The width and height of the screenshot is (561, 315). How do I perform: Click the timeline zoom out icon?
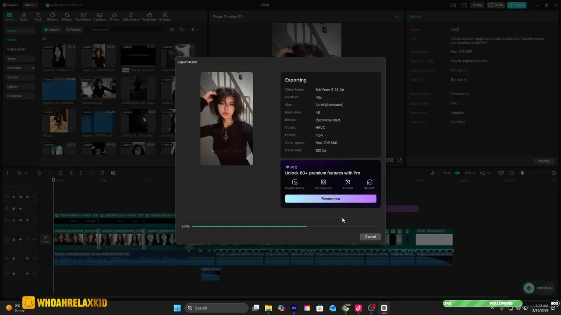click(x=511, y=173)
